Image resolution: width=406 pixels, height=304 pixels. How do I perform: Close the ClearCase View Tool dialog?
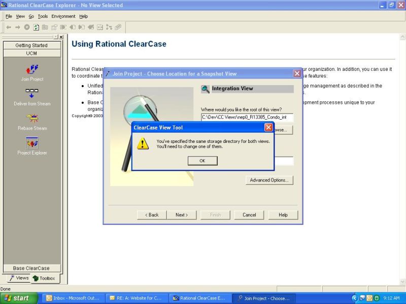point(268,127)
